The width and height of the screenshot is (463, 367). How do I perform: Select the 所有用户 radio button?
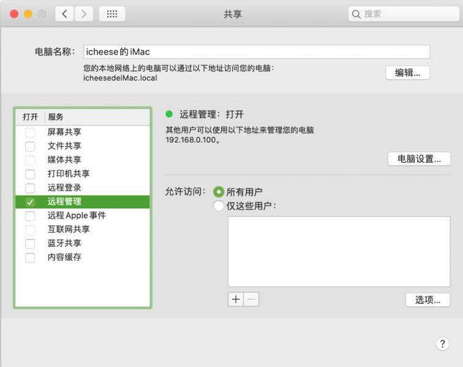pyautogui.click(x=219, y=192)
